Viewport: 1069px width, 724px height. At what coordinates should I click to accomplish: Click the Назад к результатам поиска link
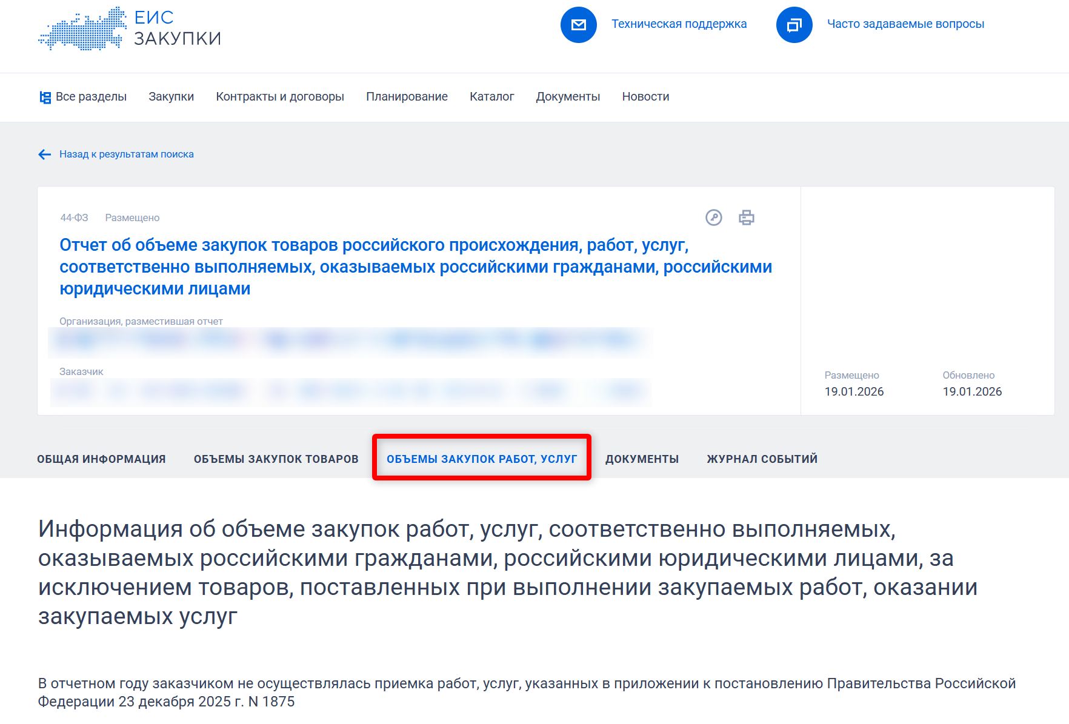pos(125,154)
